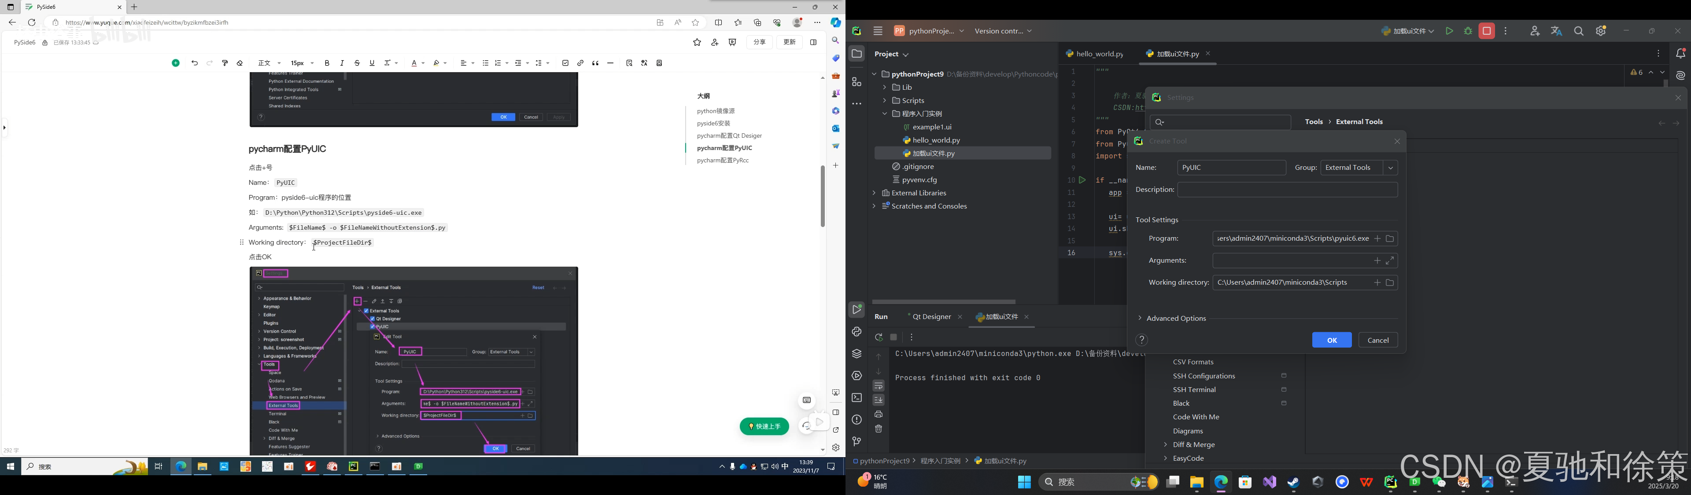1691x495 pixels.
Task: Toggle scroll-to-end in Run console
Action: (x=879, y=399)
